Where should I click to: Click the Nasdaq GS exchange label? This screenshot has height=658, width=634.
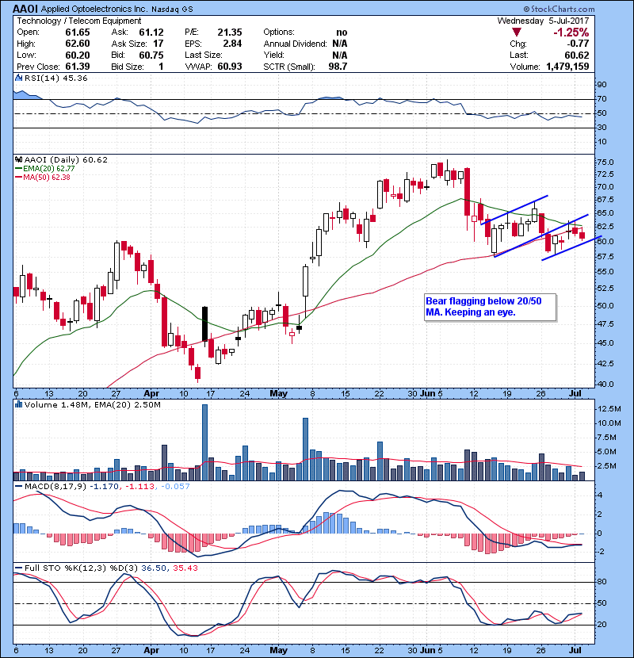pos(172,10)
